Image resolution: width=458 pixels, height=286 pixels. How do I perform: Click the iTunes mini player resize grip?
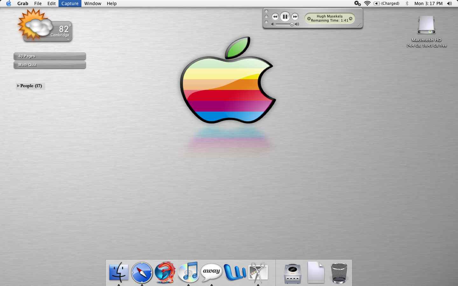tap(360, 26)
